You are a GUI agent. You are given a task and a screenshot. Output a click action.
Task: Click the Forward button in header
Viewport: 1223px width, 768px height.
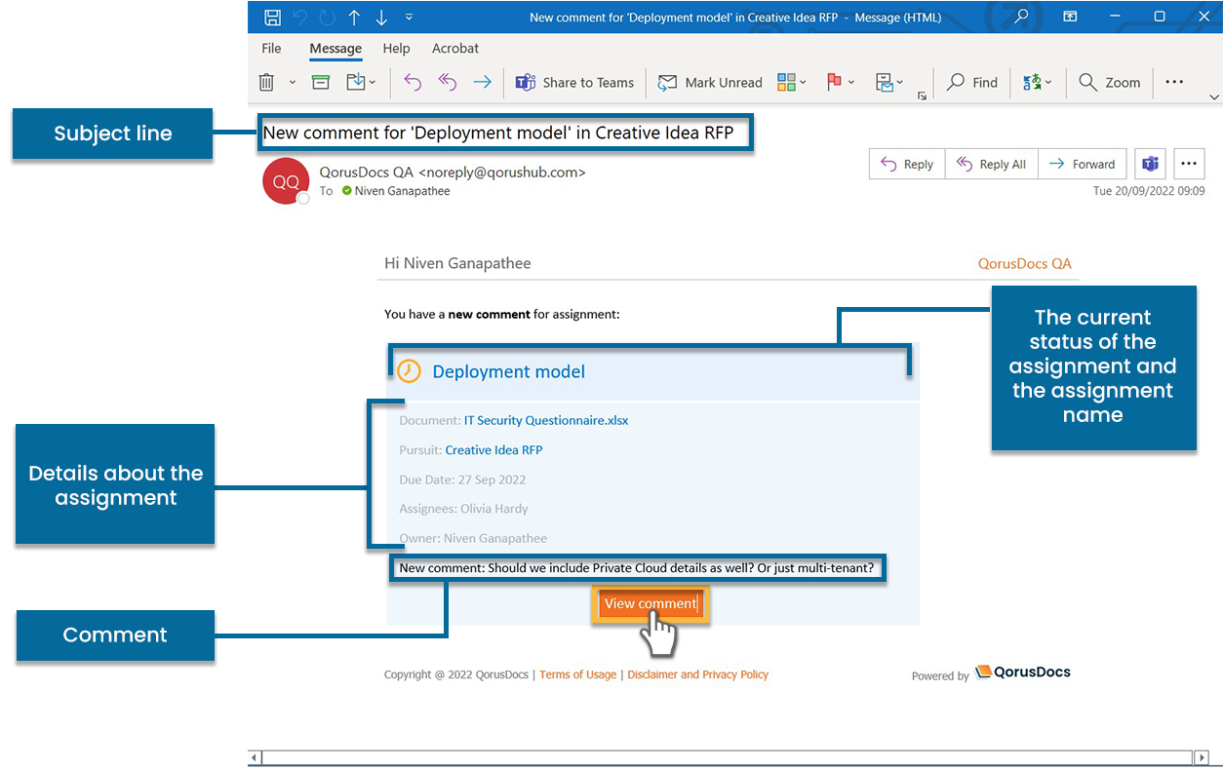[1083, 165]
